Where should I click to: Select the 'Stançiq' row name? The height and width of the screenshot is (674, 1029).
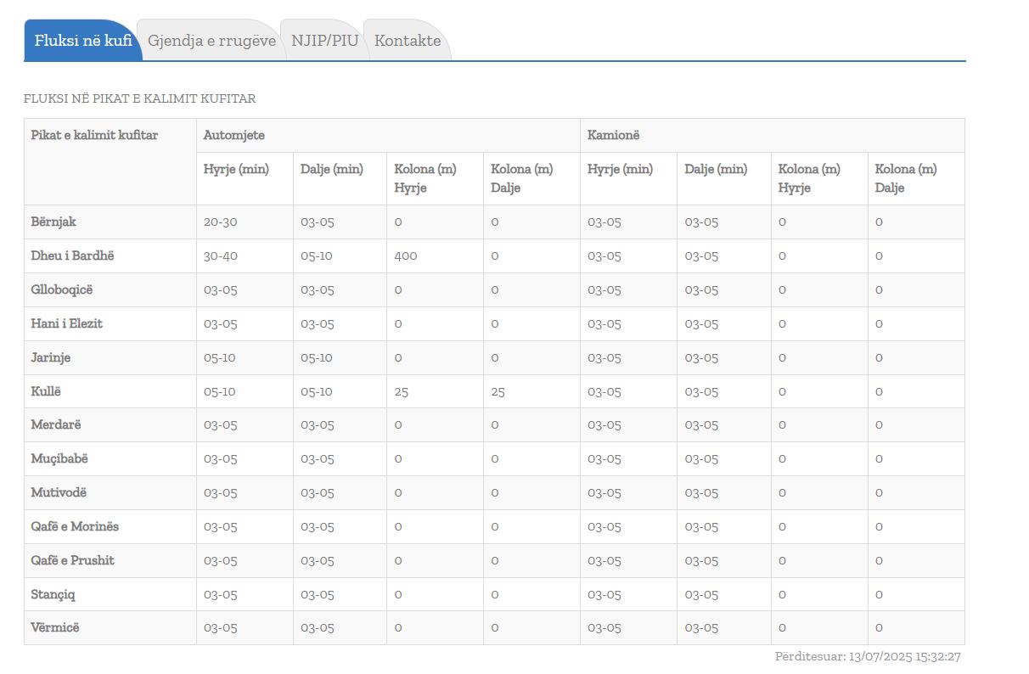point(53,594)
